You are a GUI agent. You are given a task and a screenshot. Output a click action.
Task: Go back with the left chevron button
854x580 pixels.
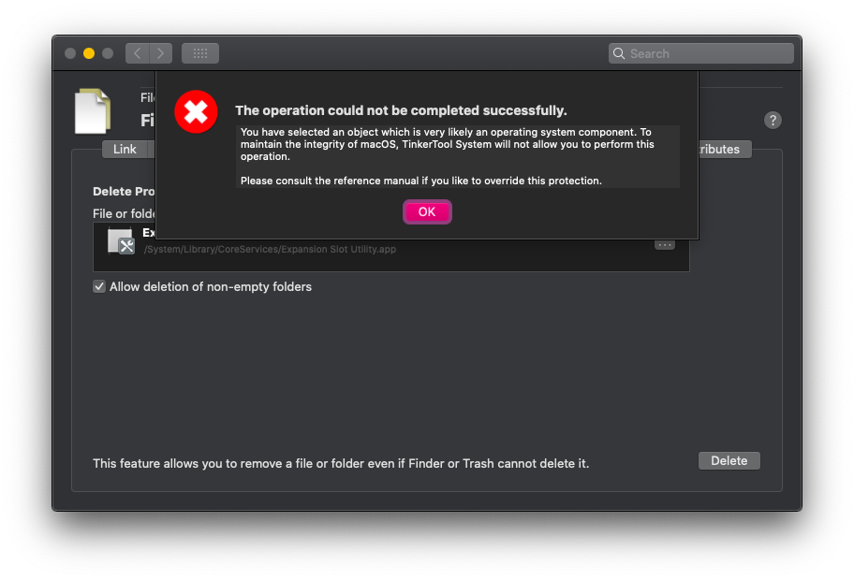pos(137,53)
